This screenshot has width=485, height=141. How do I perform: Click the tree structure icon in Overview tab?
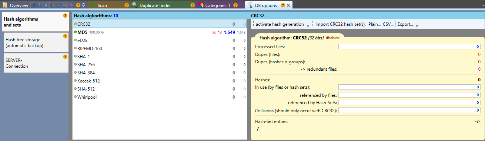tap(33, 6)
